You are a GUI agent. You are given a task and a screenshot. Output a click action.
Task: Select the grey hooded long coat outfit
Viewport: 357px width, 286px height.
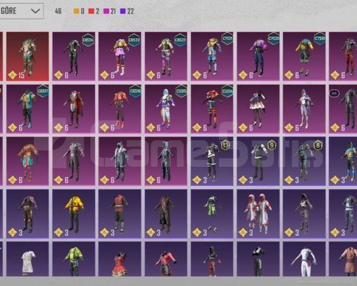tap(120, 161)
